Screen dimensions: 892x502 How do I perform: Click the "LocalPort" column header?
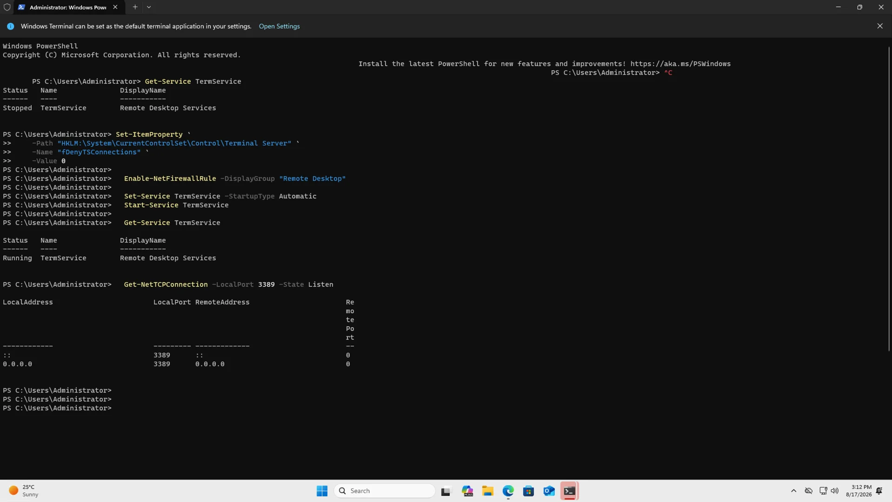tap(172, 302)
